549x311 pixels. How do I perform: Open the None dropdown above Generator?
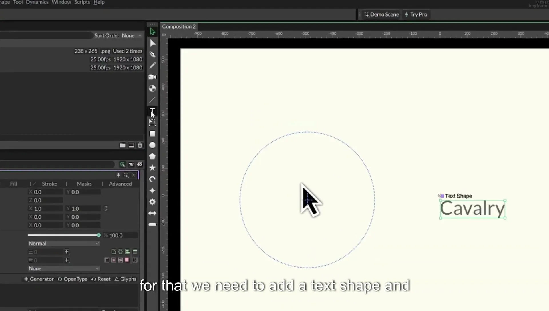(x=63, y=268)
